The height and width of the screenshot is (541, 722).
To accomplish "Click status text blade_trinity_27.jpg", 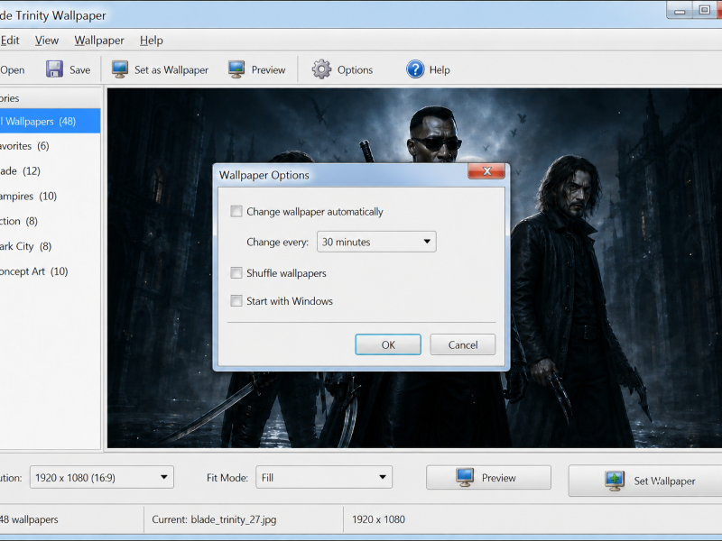I will tap(234, 519).
